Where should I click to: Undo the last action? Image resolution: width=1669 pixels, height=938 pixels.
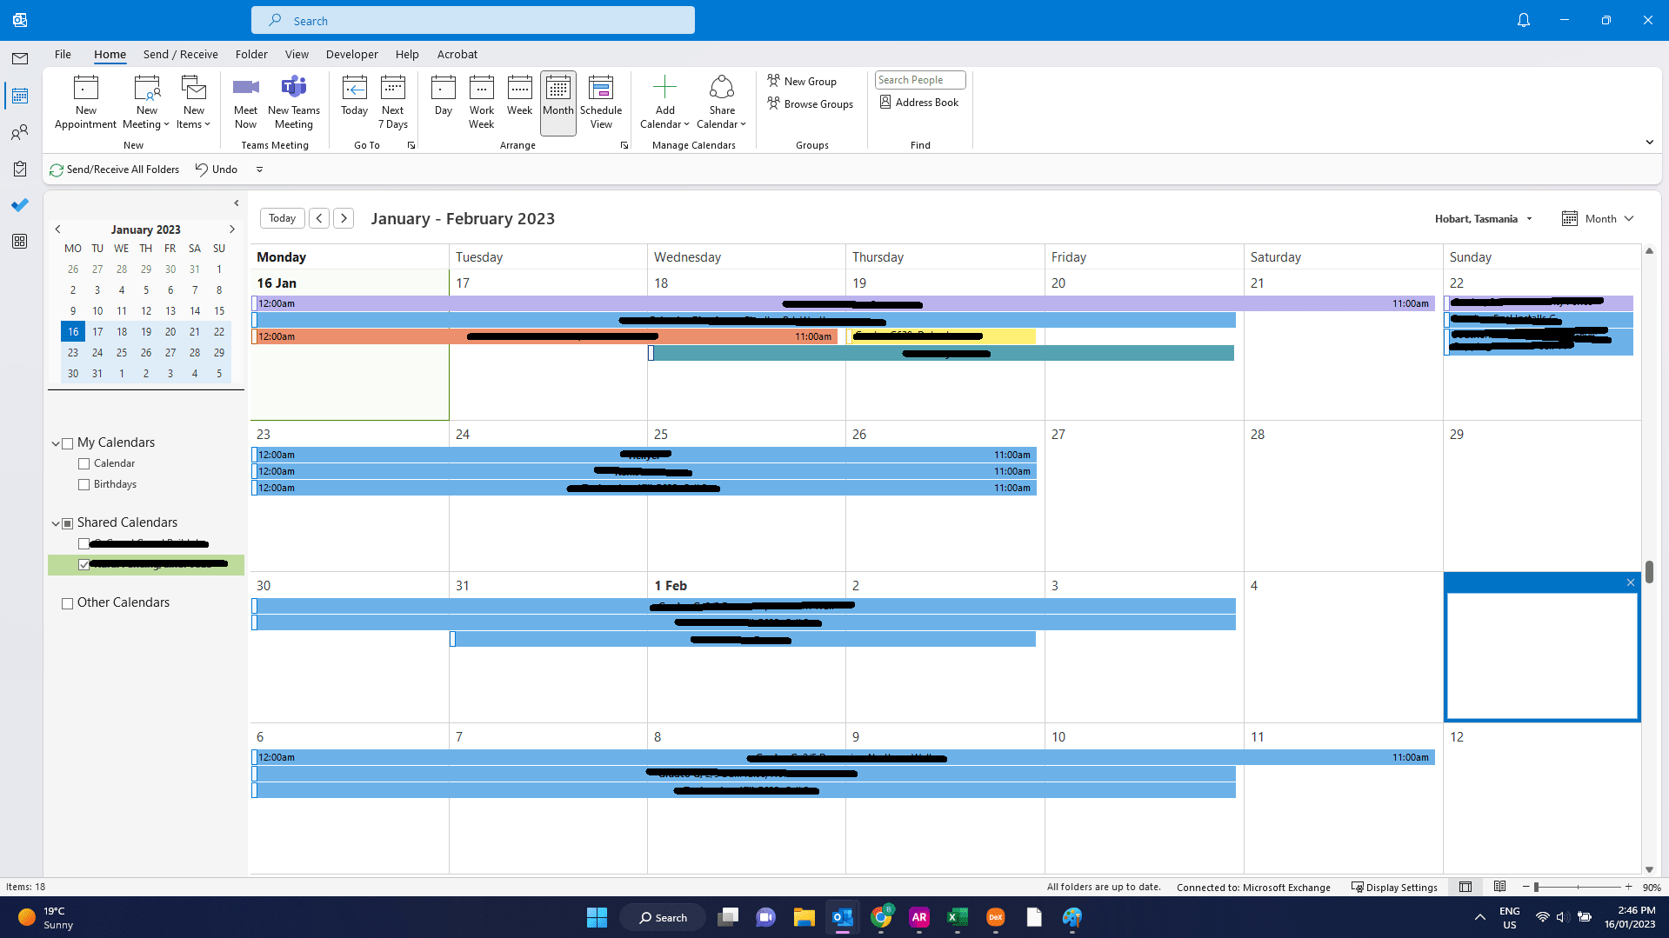217,170
